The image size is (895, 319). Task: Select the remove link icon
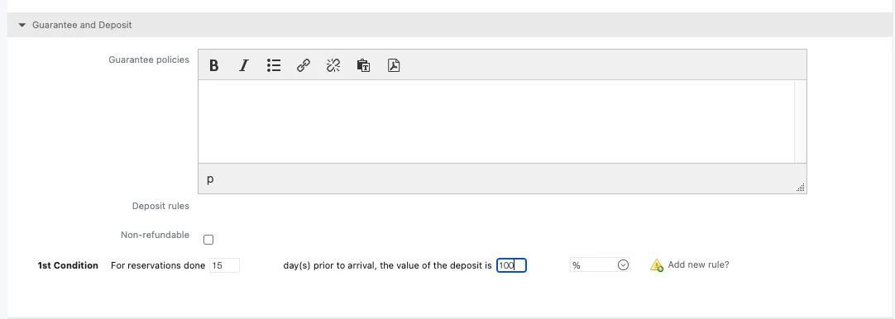tap(333, 65)
